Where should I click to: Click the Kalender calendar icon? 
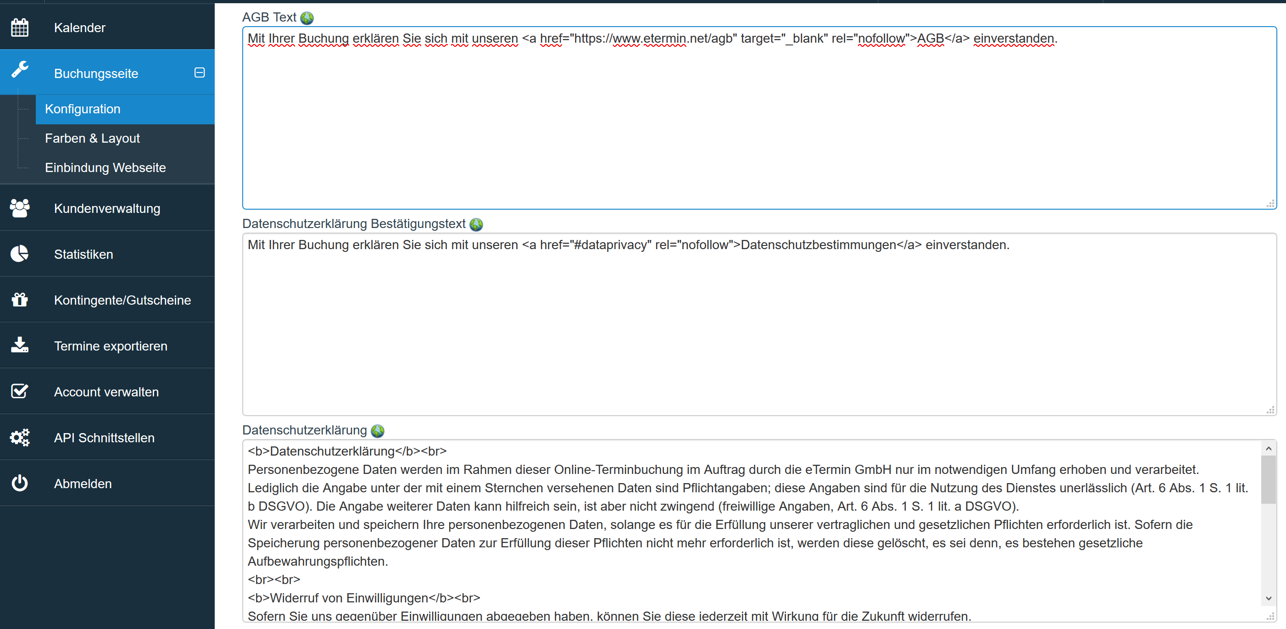19,28
